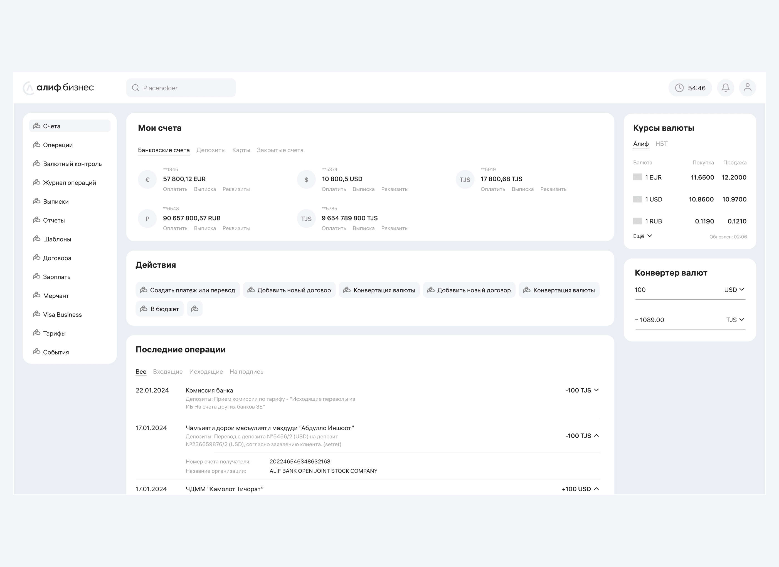Viewport: 779px width, 567px height.
Task: Click the алиф бизнес logo
Action: click(58, 88)
